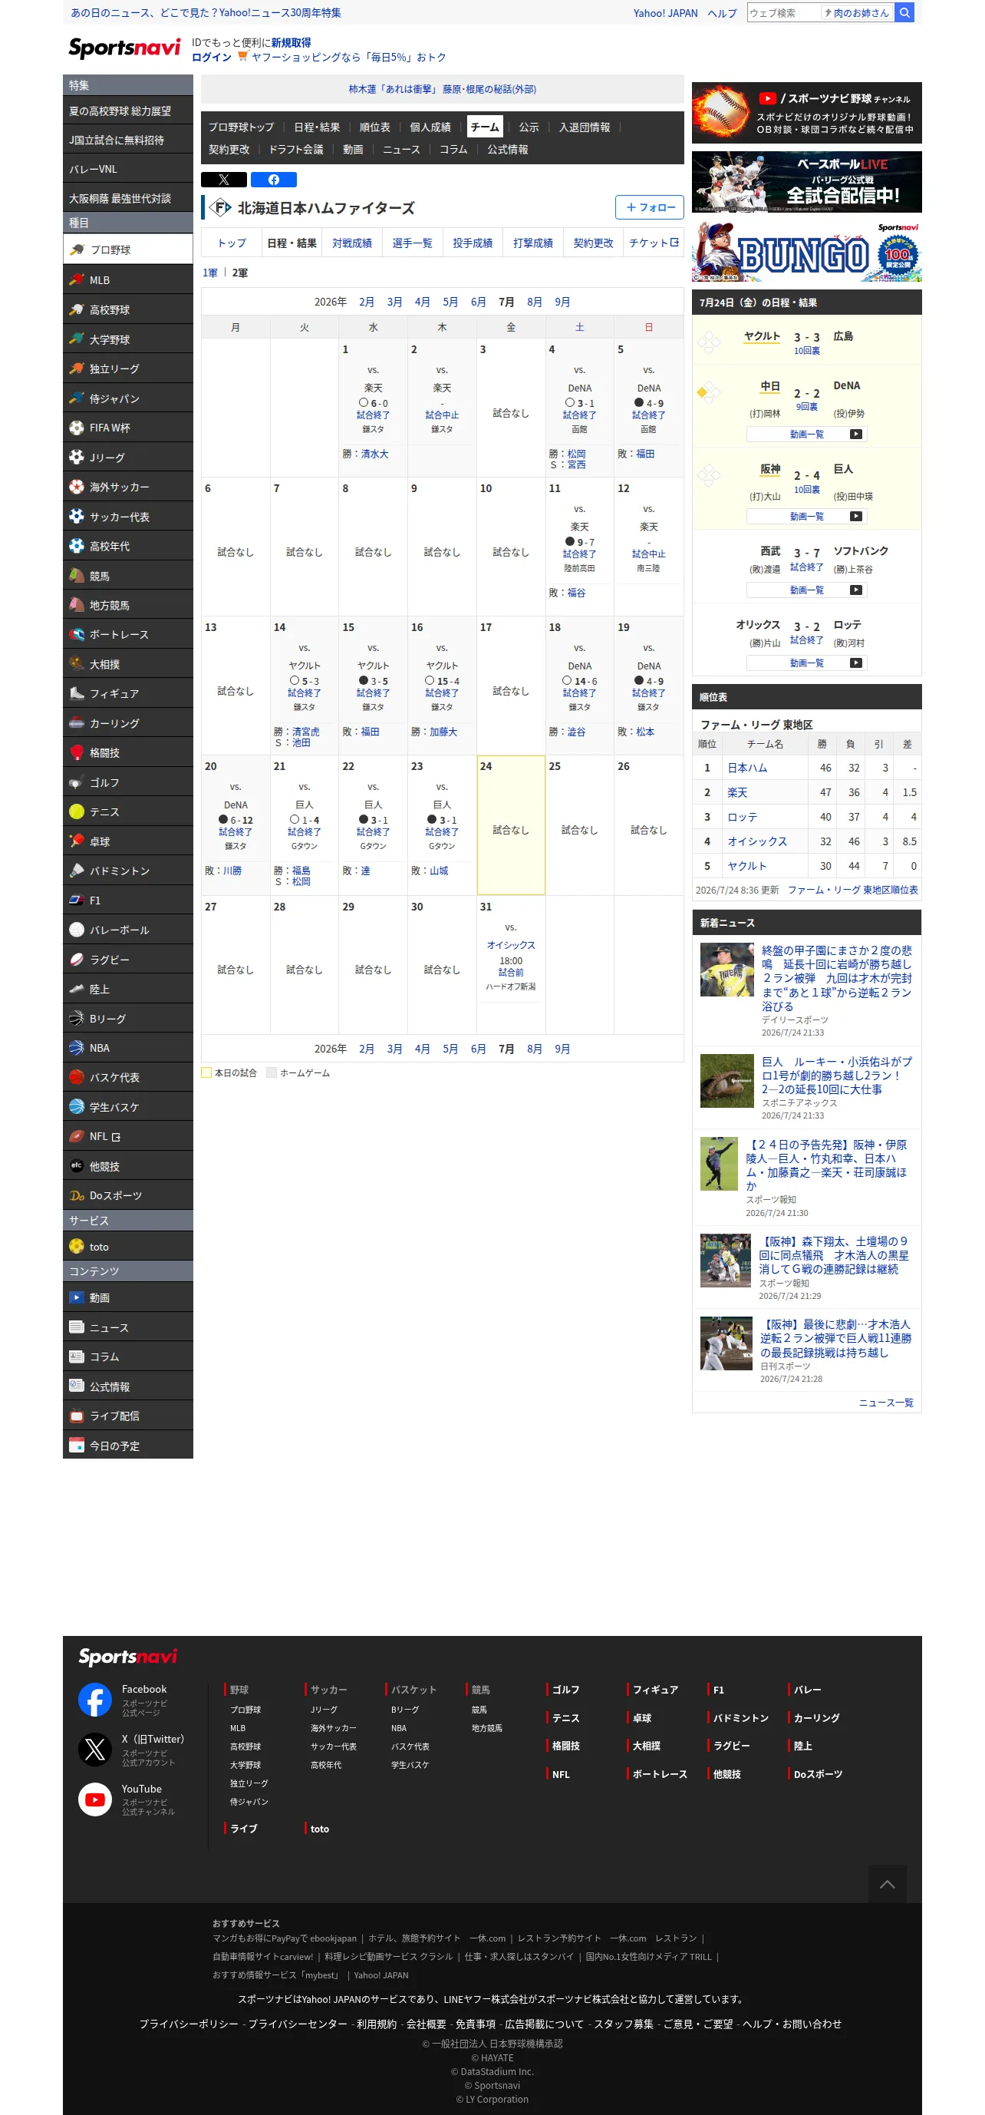Focus the ウェブ検索 input field
The width and height of the screenshot is (985, 2115).
(x=783, y=13)
